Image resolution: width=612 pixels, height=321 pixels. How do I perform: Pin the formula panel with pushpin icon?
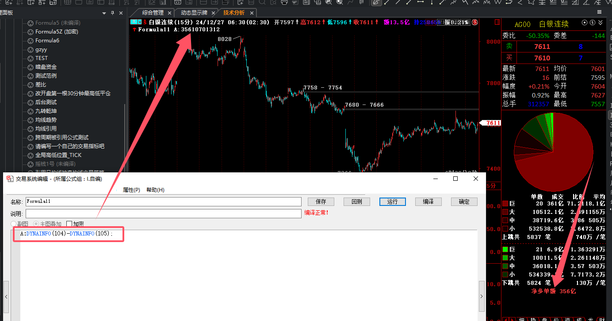coord(112,13)
